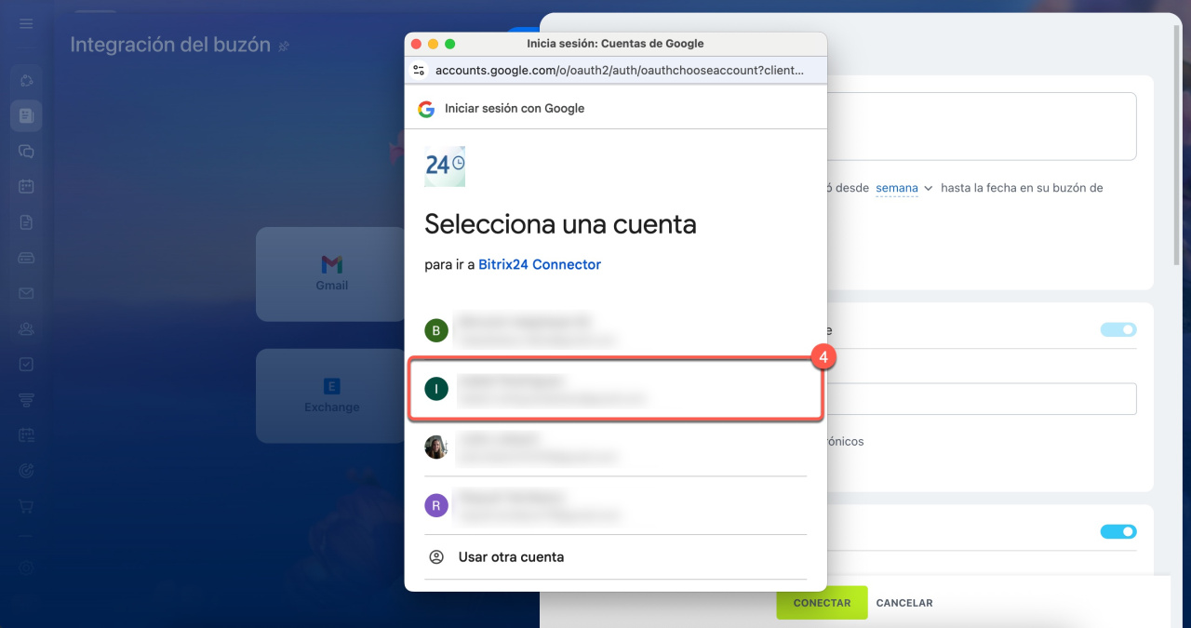Open the settings gear icon at the sidebar bottom
Image resolution: width=1191 pixels, height=628 pixels.
26,568
